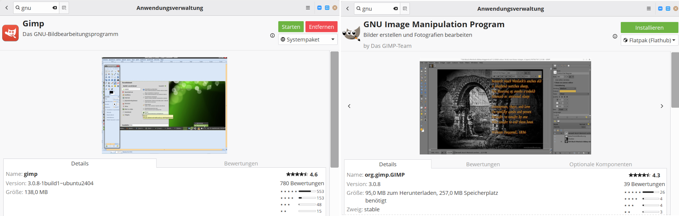Click the Wilber GIMP mascot icon
Viewport: 679px width, 216px height.
(352, 34)
